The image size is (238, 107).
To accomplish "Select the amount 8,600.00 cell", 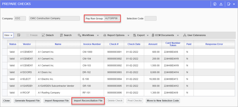I will 153,72.
